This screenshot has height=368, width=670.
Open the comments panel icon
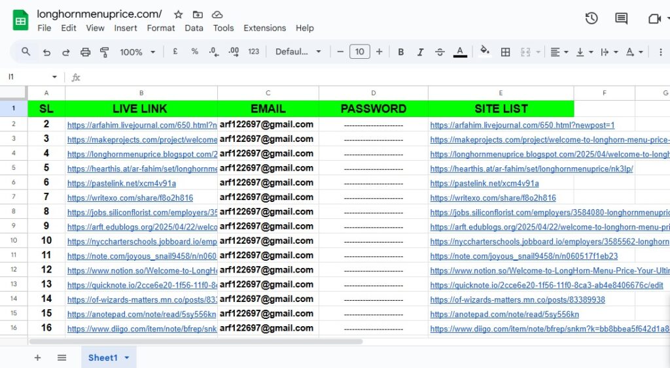point(621,18)
